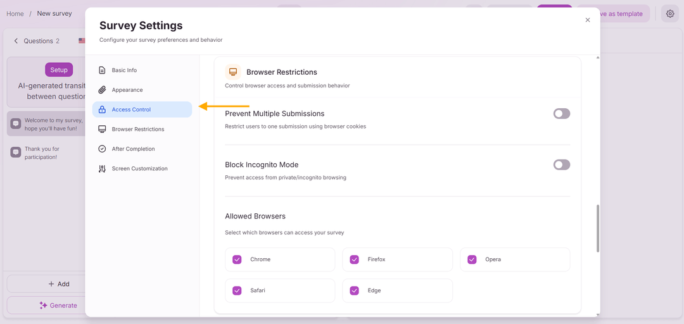This screenshot has height=324, width=684.
Task: Close the Survey Settings dialog
Action: (x=588, y=20)
